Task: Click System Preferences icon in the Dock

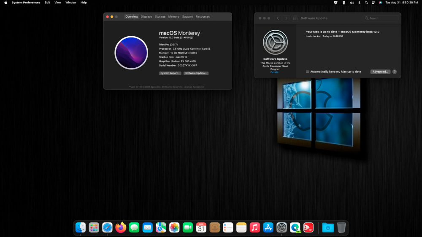Action: (282, 228)
